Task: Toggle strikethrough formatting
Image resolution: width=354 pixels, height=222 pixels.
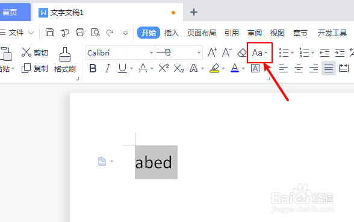Action: pyautogui.click(x=143, y=68)
